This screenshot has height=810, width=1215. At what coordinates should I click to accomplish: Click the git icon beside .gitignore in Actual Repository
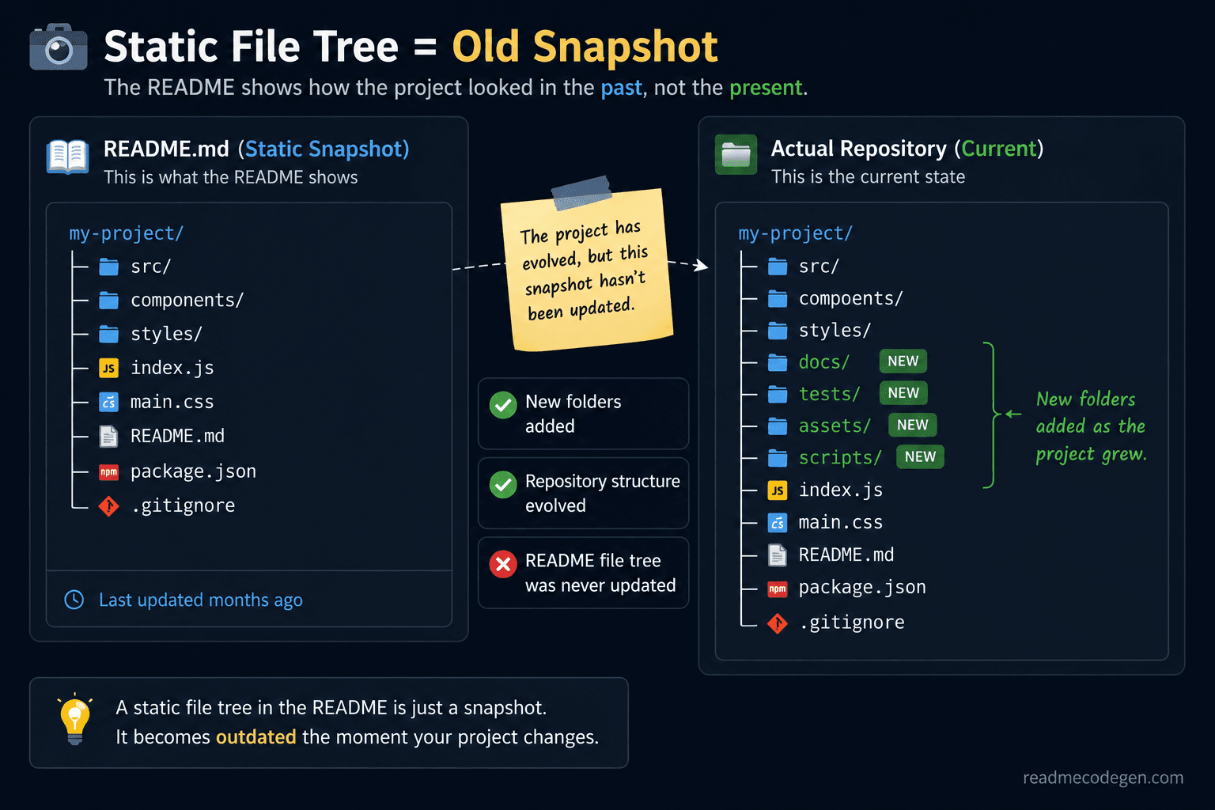[x=778, y=623]
